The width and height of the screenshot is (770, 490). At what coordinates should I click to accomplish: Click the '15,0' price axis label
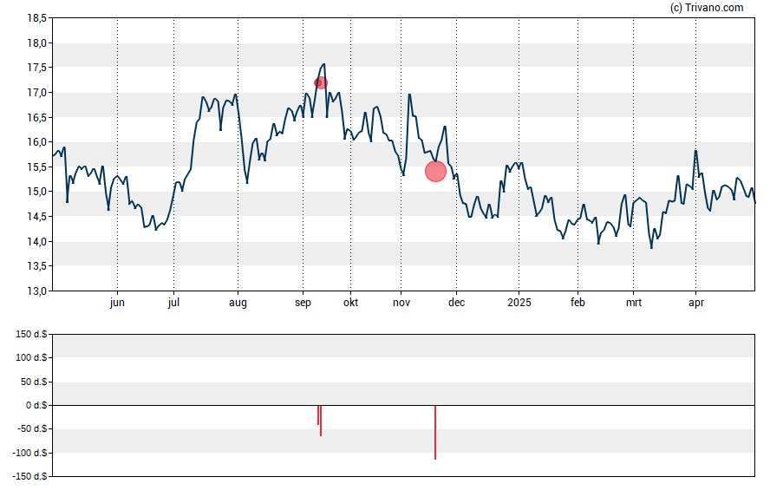point(36,192)
